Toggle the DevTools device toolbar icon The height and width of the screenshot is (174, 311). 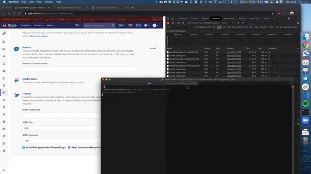coord(173,18)
